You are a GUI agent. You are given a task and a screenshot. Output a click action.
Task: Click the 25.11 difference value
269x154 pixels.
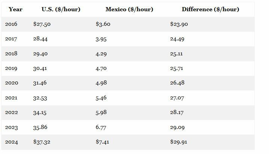(x=176, y=54)
